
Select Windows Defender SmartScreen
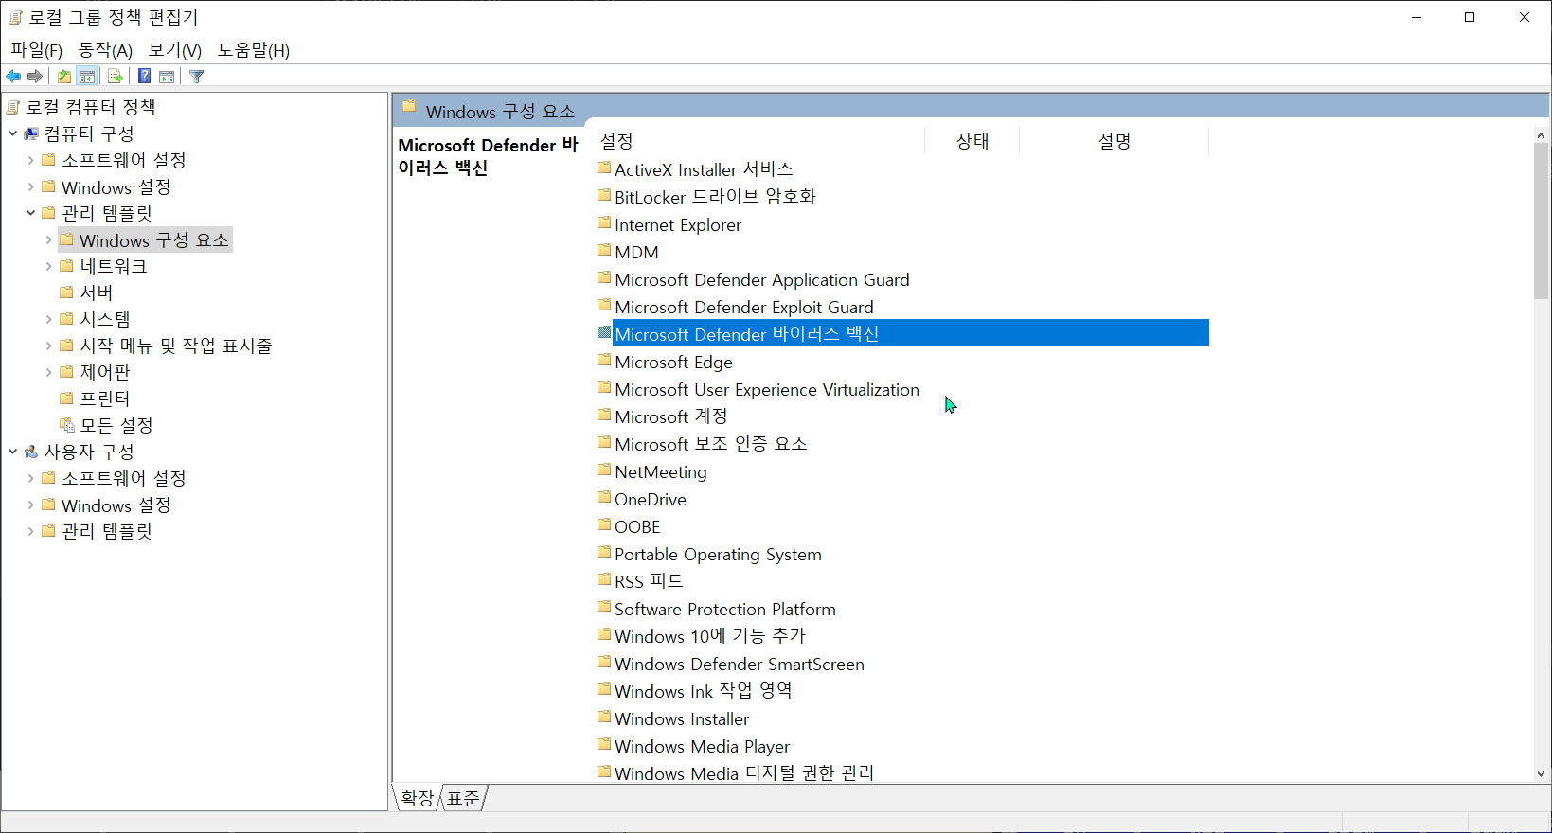[740, 664]
